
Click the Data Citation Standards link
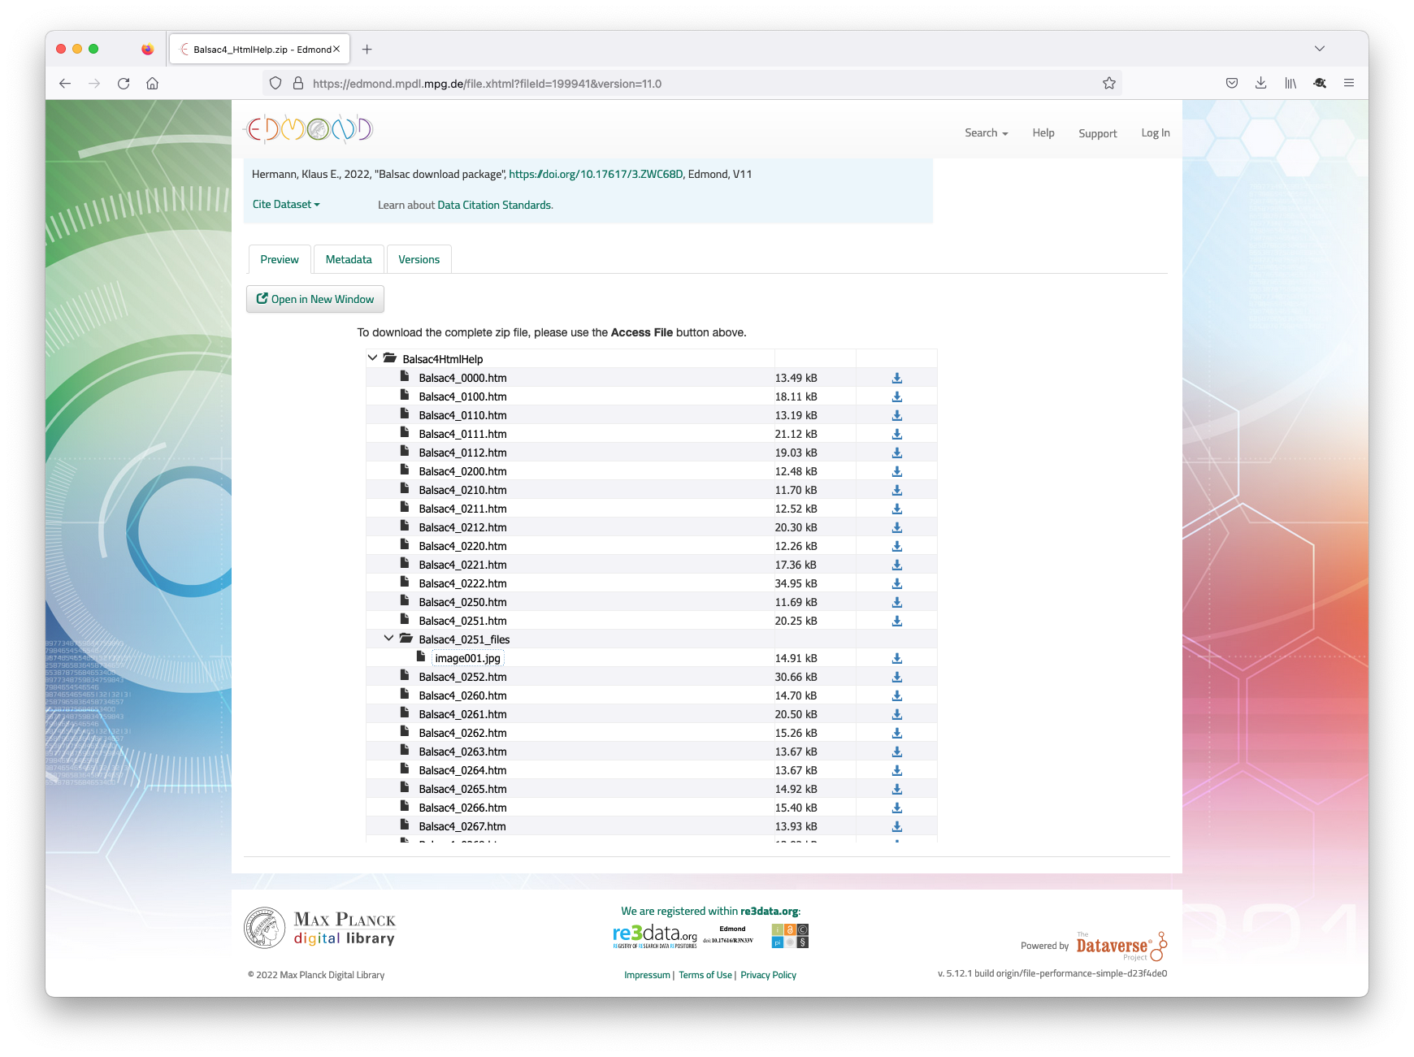tap(493, 205)
